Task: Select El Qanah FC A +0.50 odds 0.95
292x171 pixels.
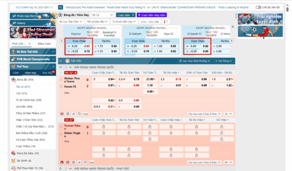Action: (197, 51)
